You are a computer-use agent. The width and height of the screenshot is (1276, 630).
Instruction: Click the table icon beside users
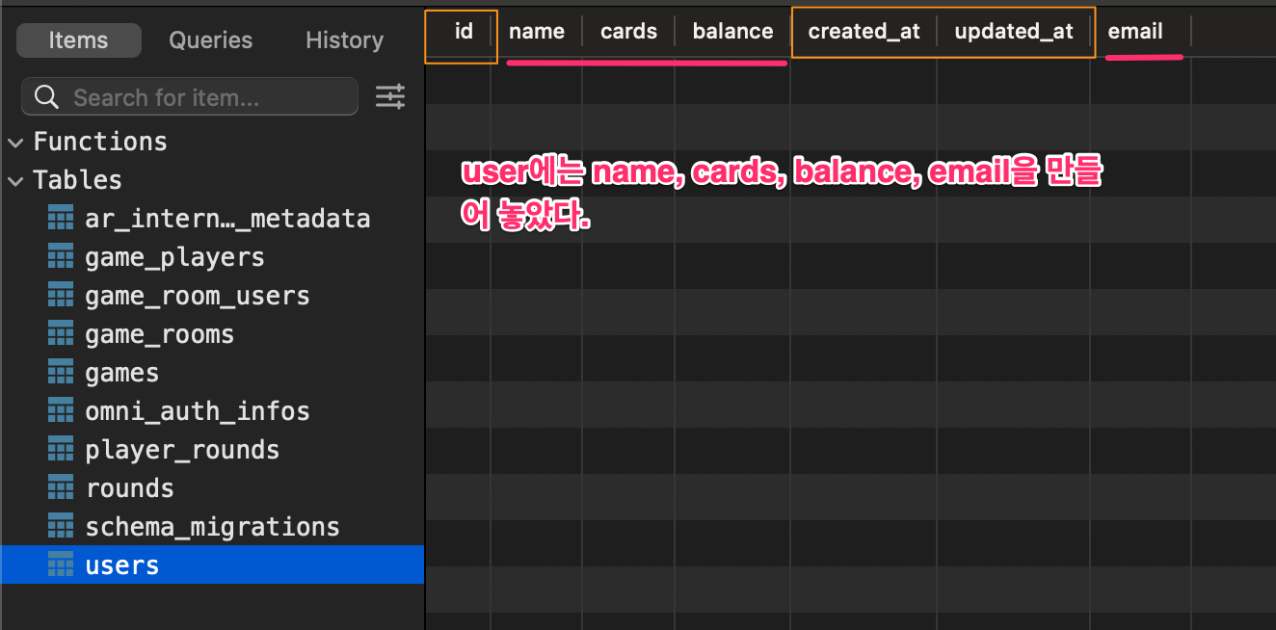[x=60, y=564]
